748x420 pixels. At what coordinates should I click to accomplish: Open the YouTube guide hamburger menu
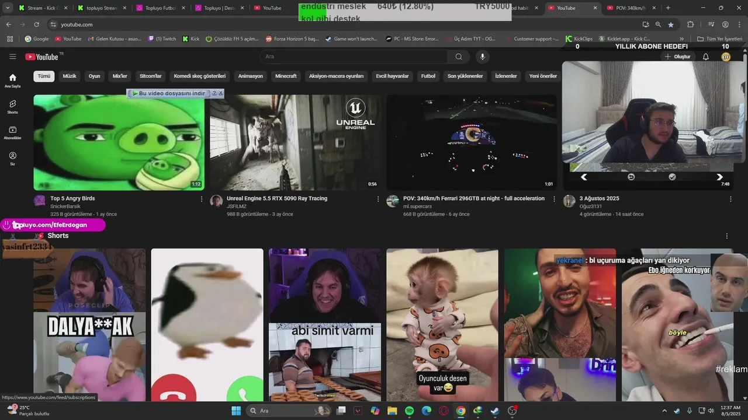click(13, 57)
